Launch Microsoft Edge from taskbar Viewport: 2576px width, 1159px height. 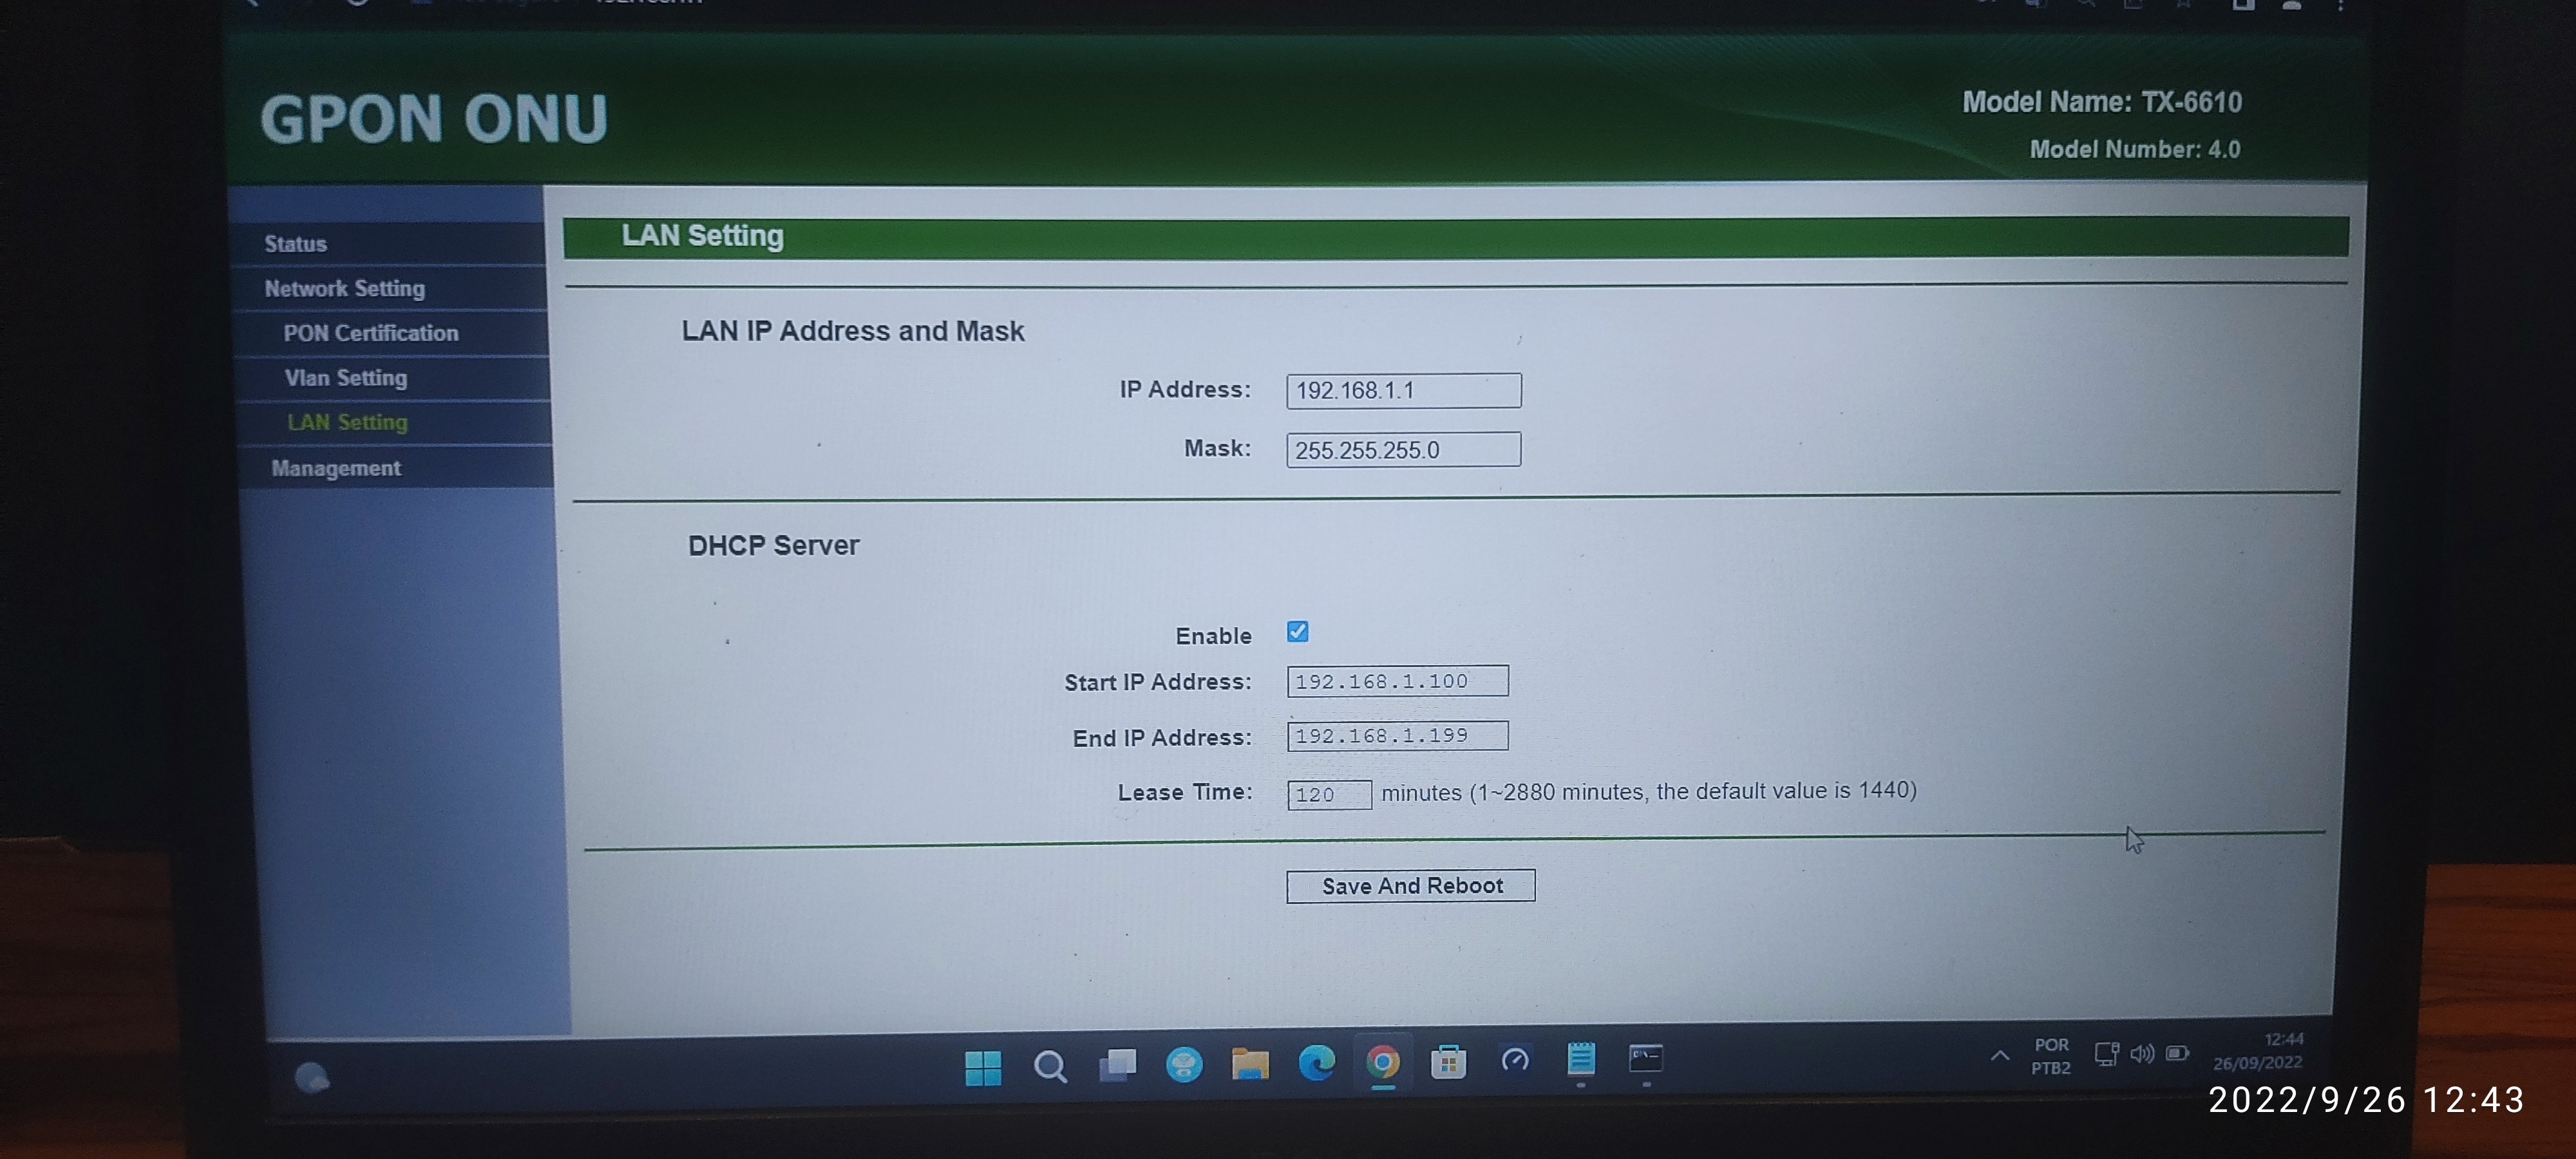tap(1316, 1062)
